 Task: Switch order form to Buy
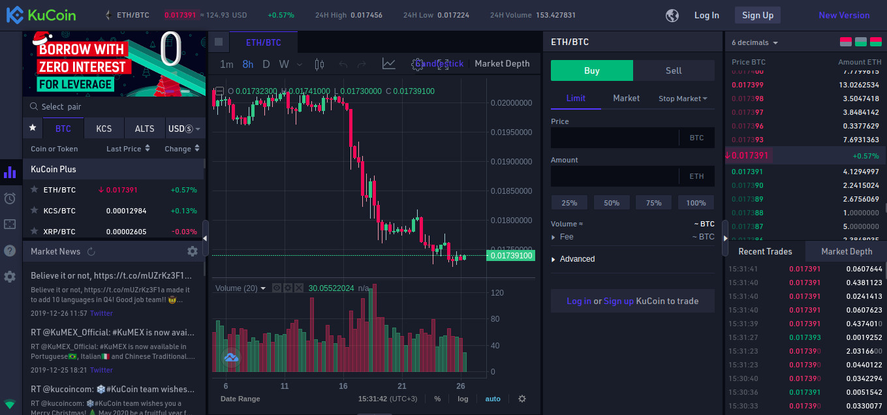[x=592, y=70]
